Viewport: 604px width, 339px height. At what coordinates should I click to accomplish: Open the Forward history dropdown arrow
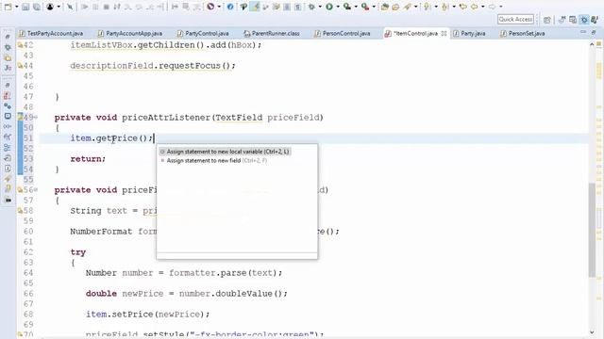click(x=500, y=7)
